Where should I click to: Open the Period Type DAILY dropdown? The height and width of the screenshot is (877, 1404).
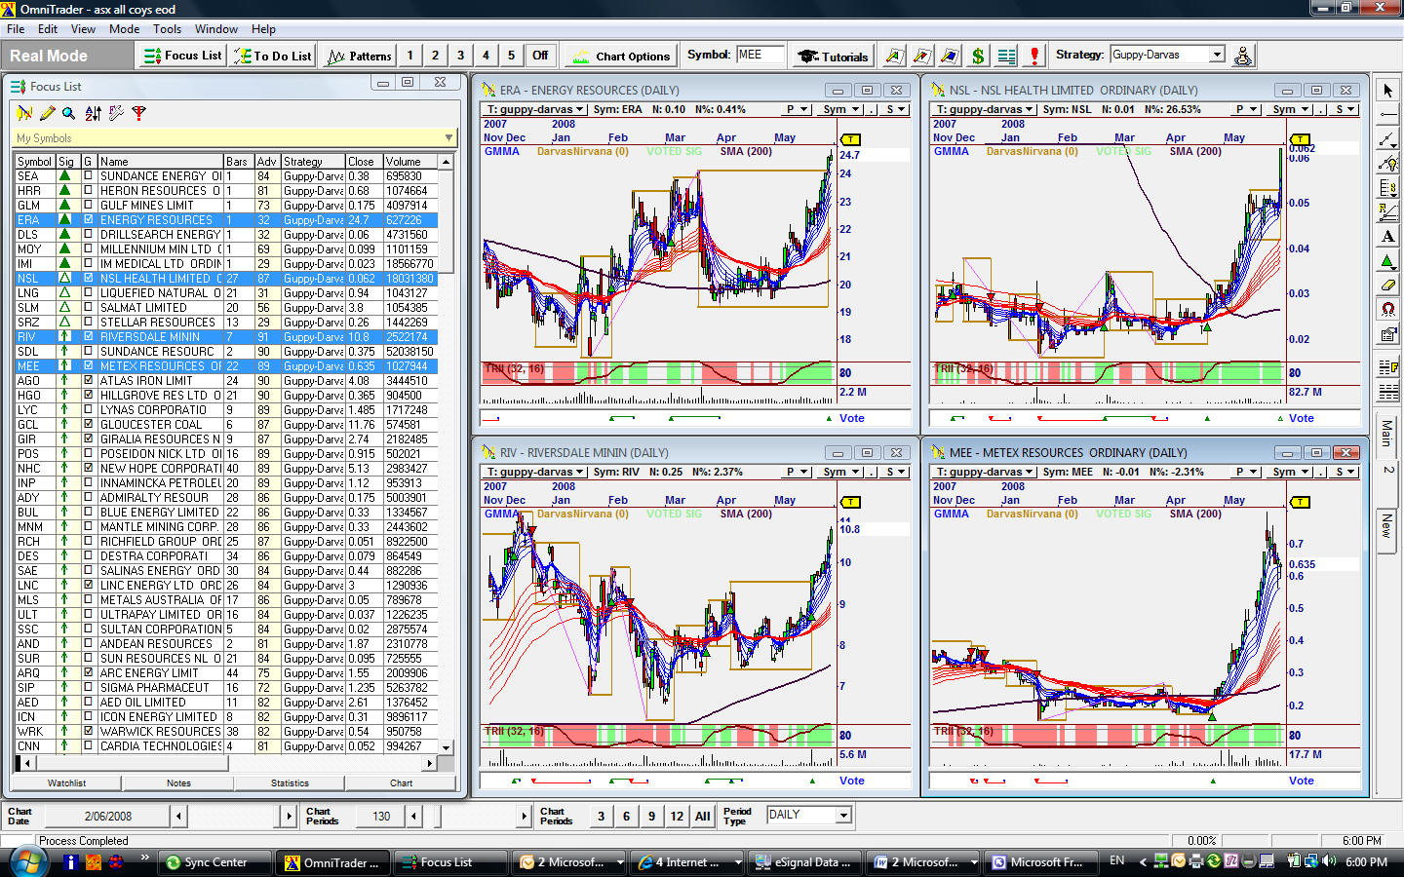click(x=843, y=815)
